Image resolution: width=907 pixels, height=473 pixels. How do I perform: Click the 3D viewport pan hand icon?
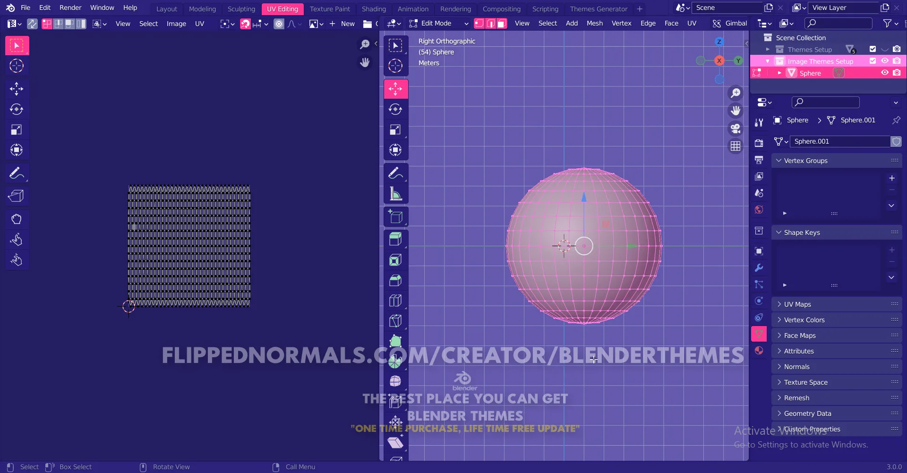point(736,111)
